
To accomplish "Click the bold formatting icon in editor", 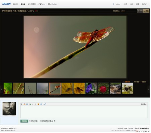I will point(22,104).
